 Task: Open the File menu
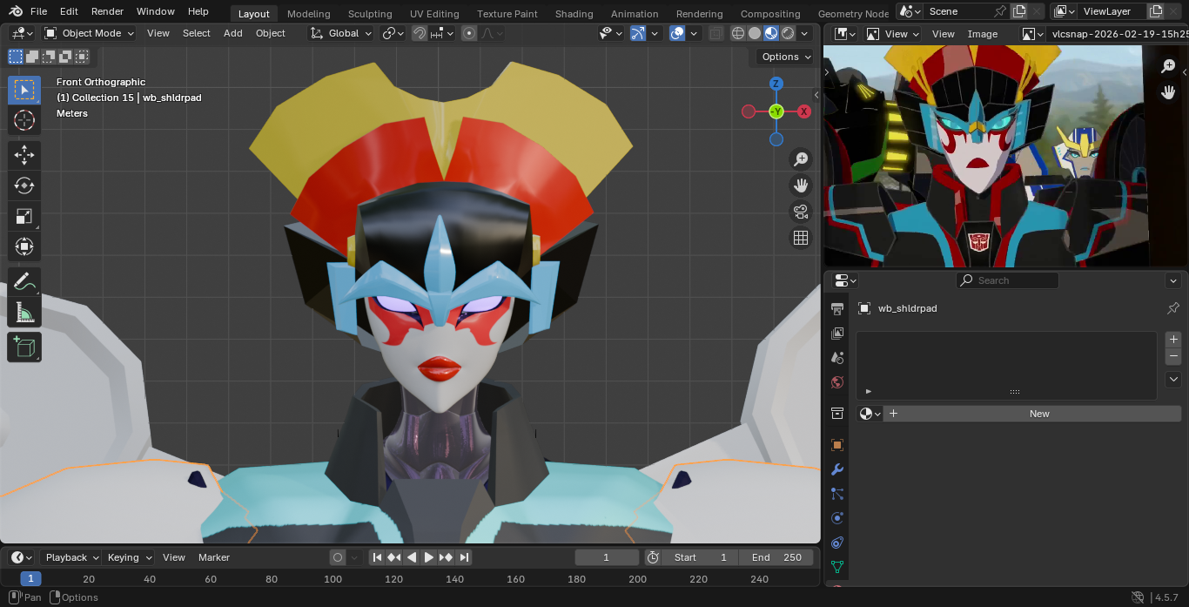pyautogui.click(x=38, y=11)
